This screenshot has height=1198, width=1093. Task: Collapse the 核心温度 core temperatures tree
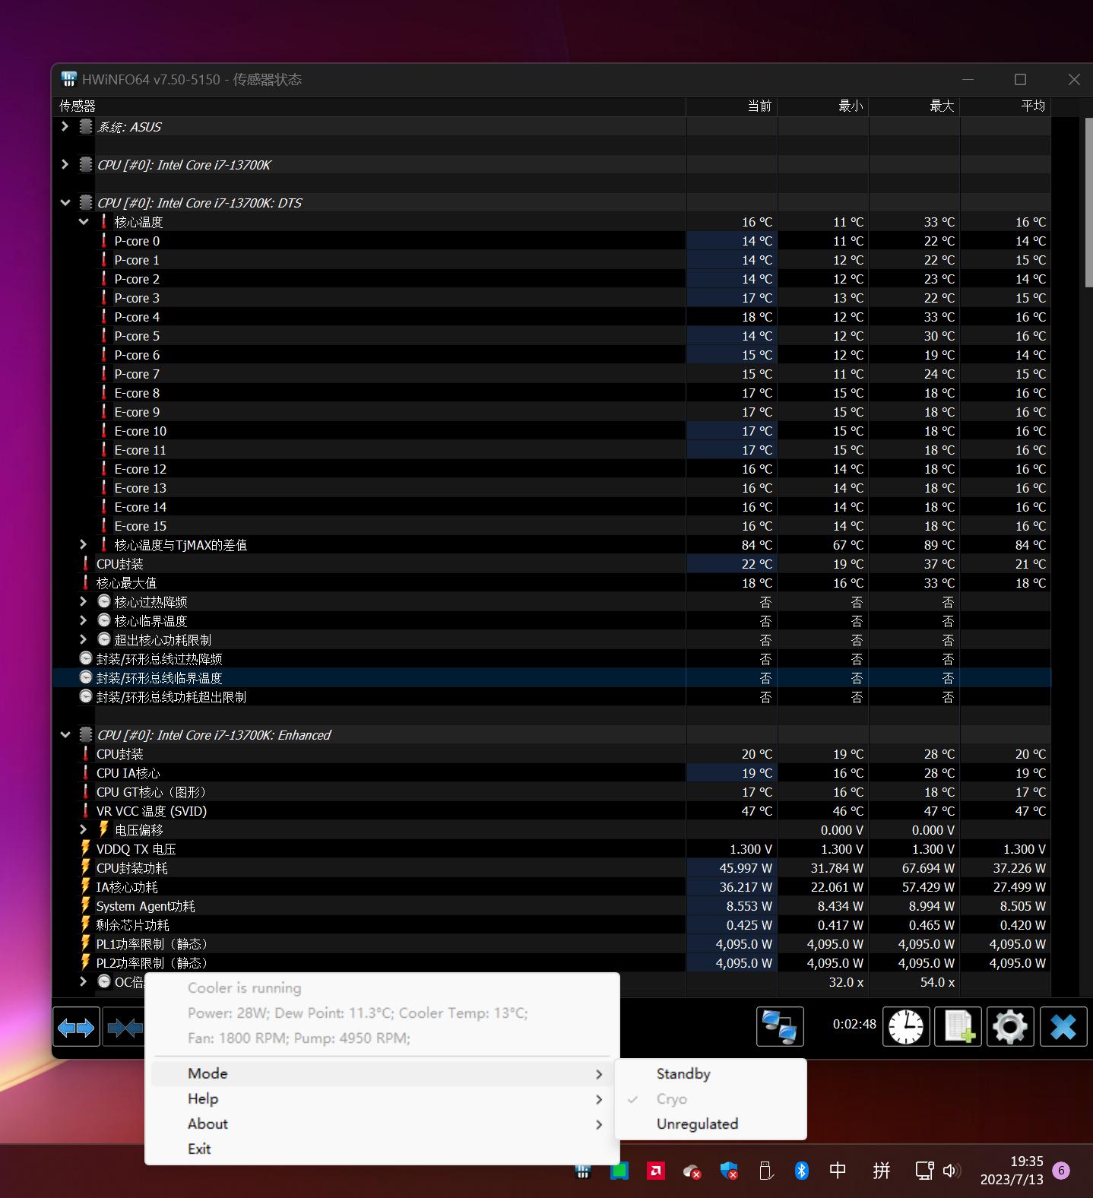[84, 222]
